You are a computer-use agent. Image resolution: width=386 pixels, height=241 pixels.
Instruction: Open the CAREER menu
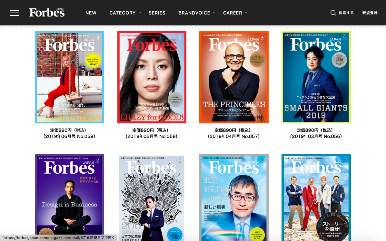[x=233, y=13]
